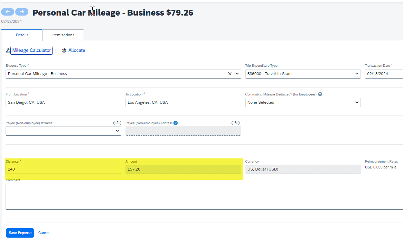
Task: Click the next expense right arrow button
Action: coord(22,12)
